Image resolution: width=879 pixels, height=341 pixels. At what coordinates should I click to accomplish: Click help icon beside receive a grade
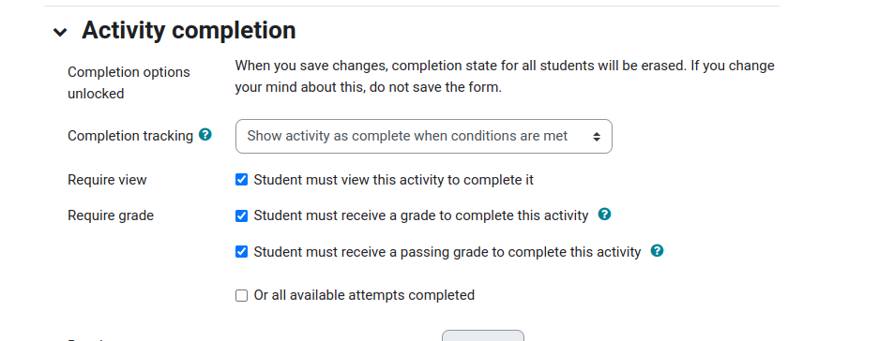point(604,215)
